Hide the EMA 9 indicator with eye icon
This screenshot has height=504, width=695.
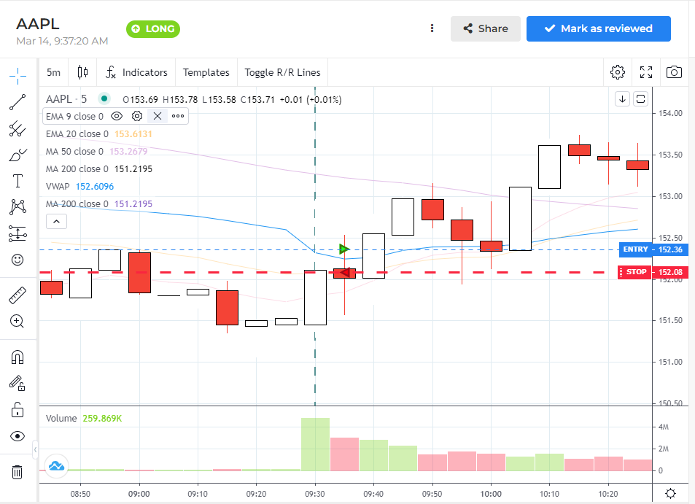point(117,116)
